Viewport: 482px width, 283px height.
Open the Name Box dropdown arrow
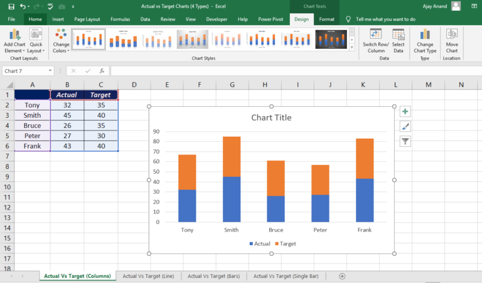(50, 71)
